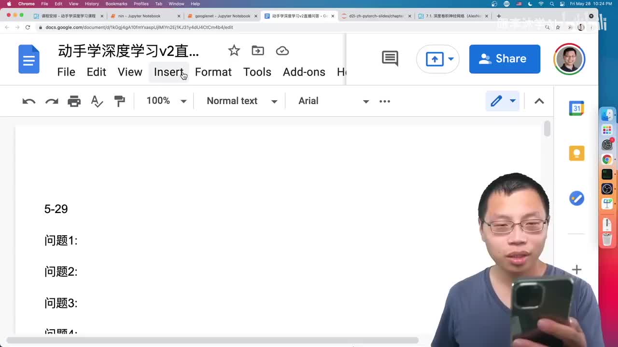Open Launchpad from the Dock
618x347 pixels.
point(607,130)
